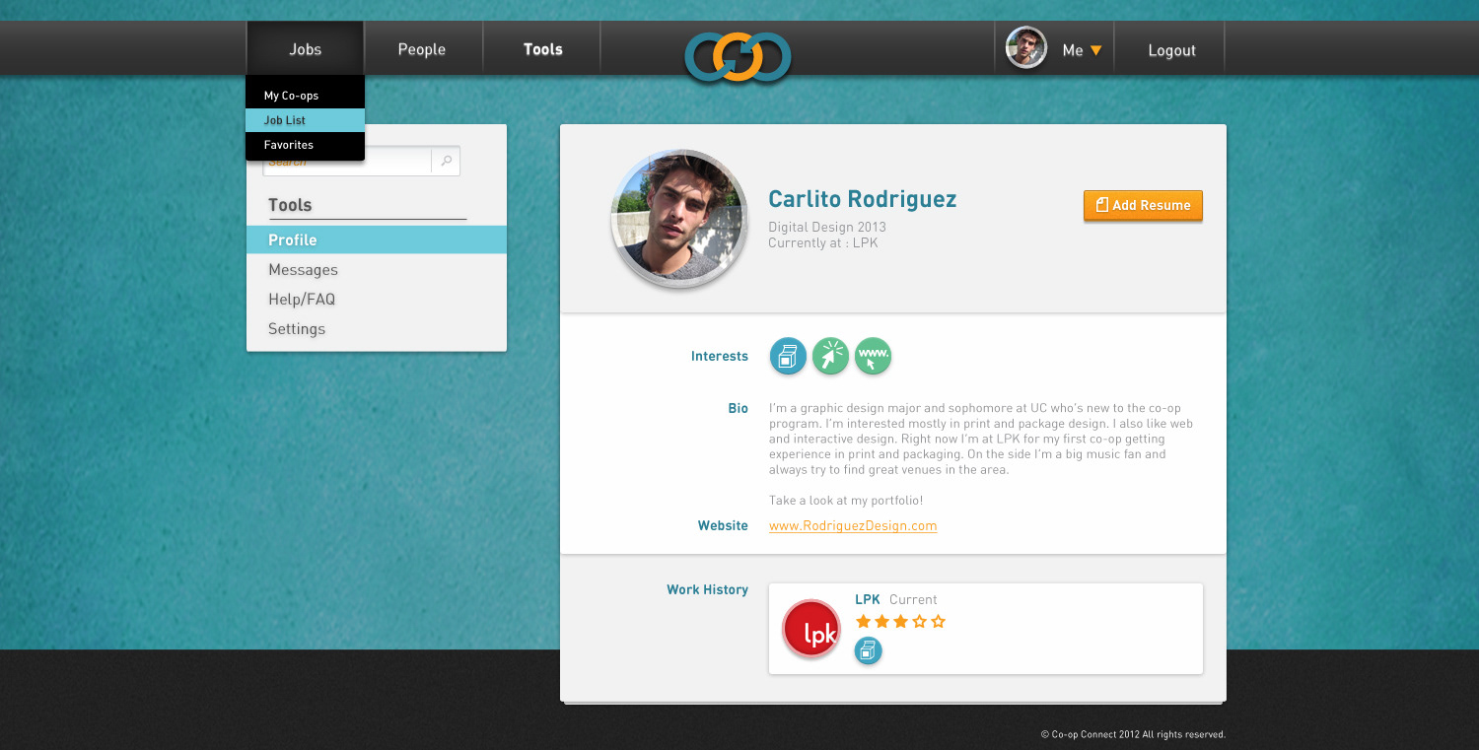Click the LPK company name in Work History

pos(868,599)
